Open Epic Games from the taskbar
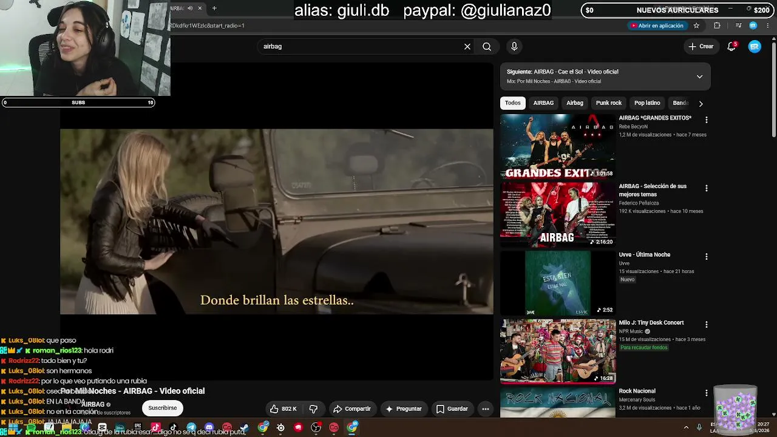This screenshot has height=437, width=777. 138,427
